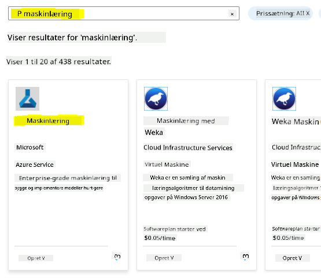The width and height of the screenshot is (321, 278).
Task: Click the Virtuel Maskine label on third card
Action: [295, 164]
